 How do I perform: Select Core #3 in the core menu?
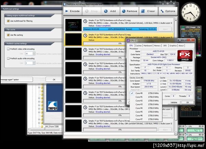146,104
